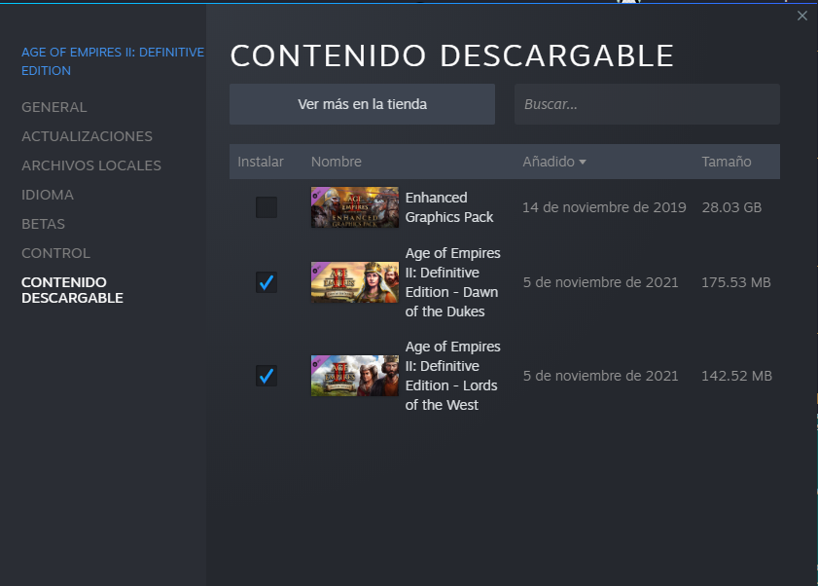Click the Lords of the West title text
Image resolution: width=818 pixels, height=586 pixels.
coord(453,376)
